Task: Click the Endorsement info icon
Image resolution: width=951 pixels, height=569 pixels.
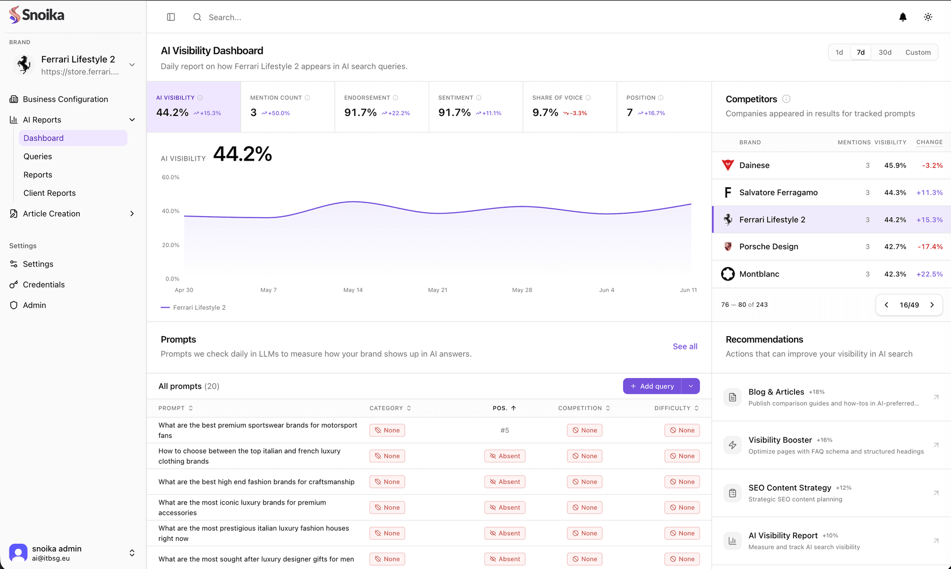Action: (x=395, y=98)
